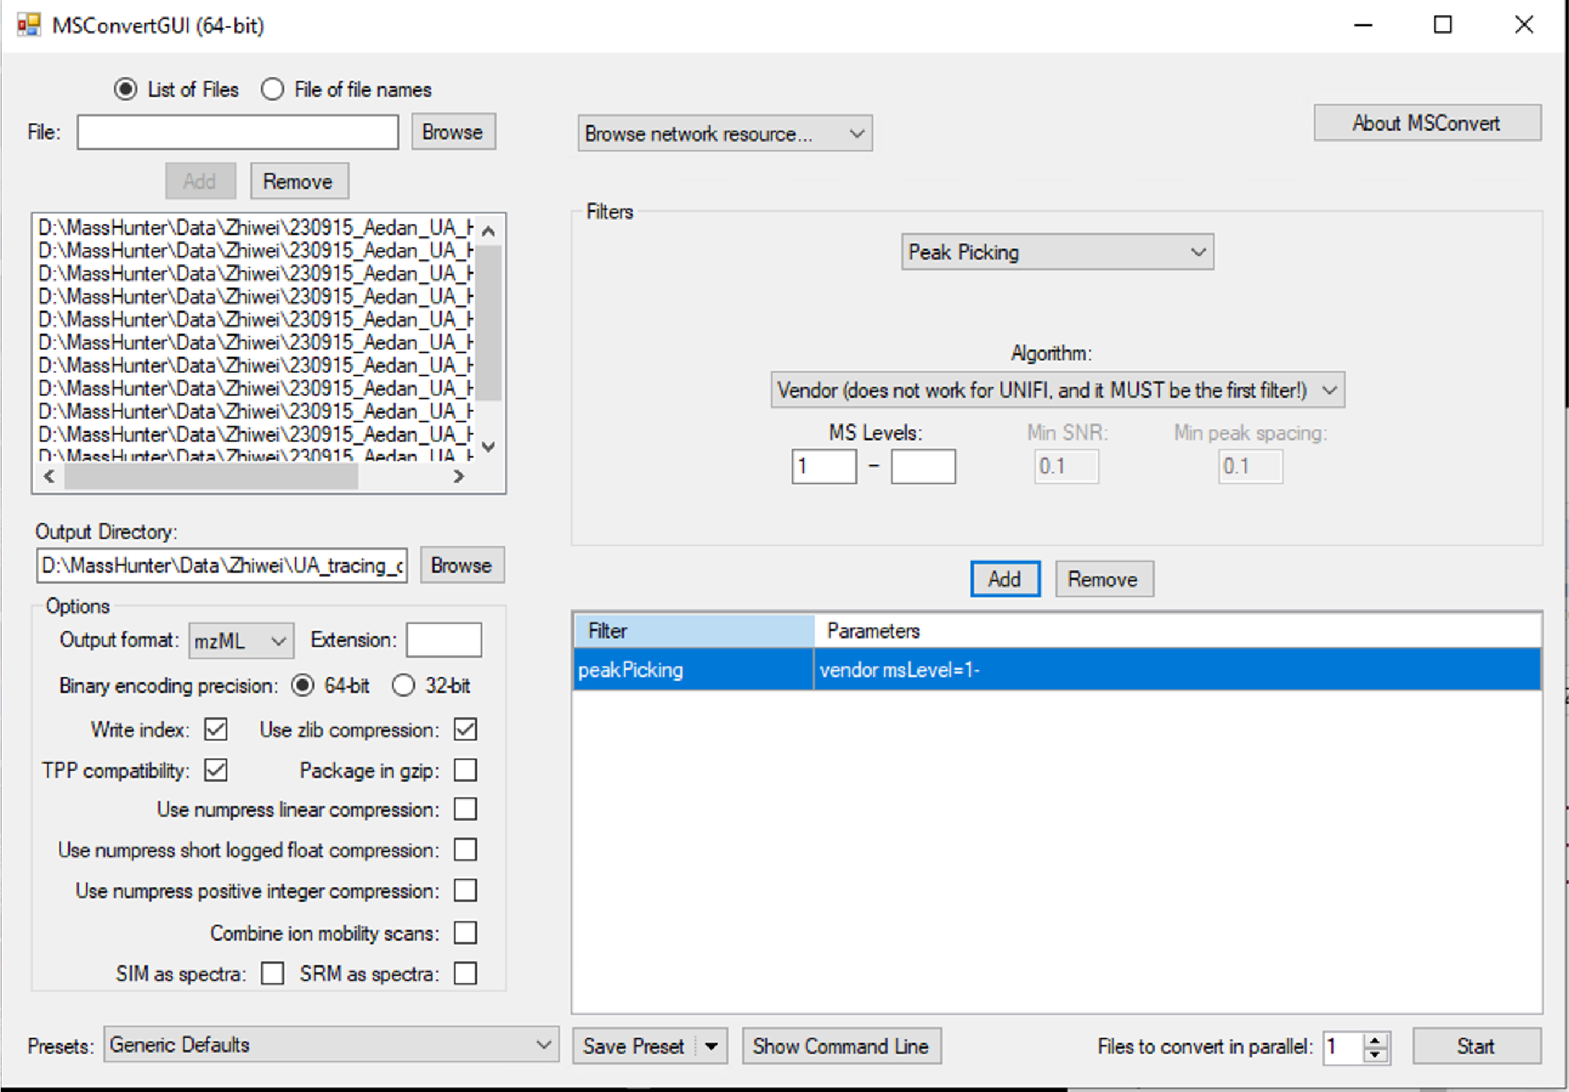Decrease files to convert in parallel
The height and width of the screenshot is (1092, 1569).
coord(1375,1055)
